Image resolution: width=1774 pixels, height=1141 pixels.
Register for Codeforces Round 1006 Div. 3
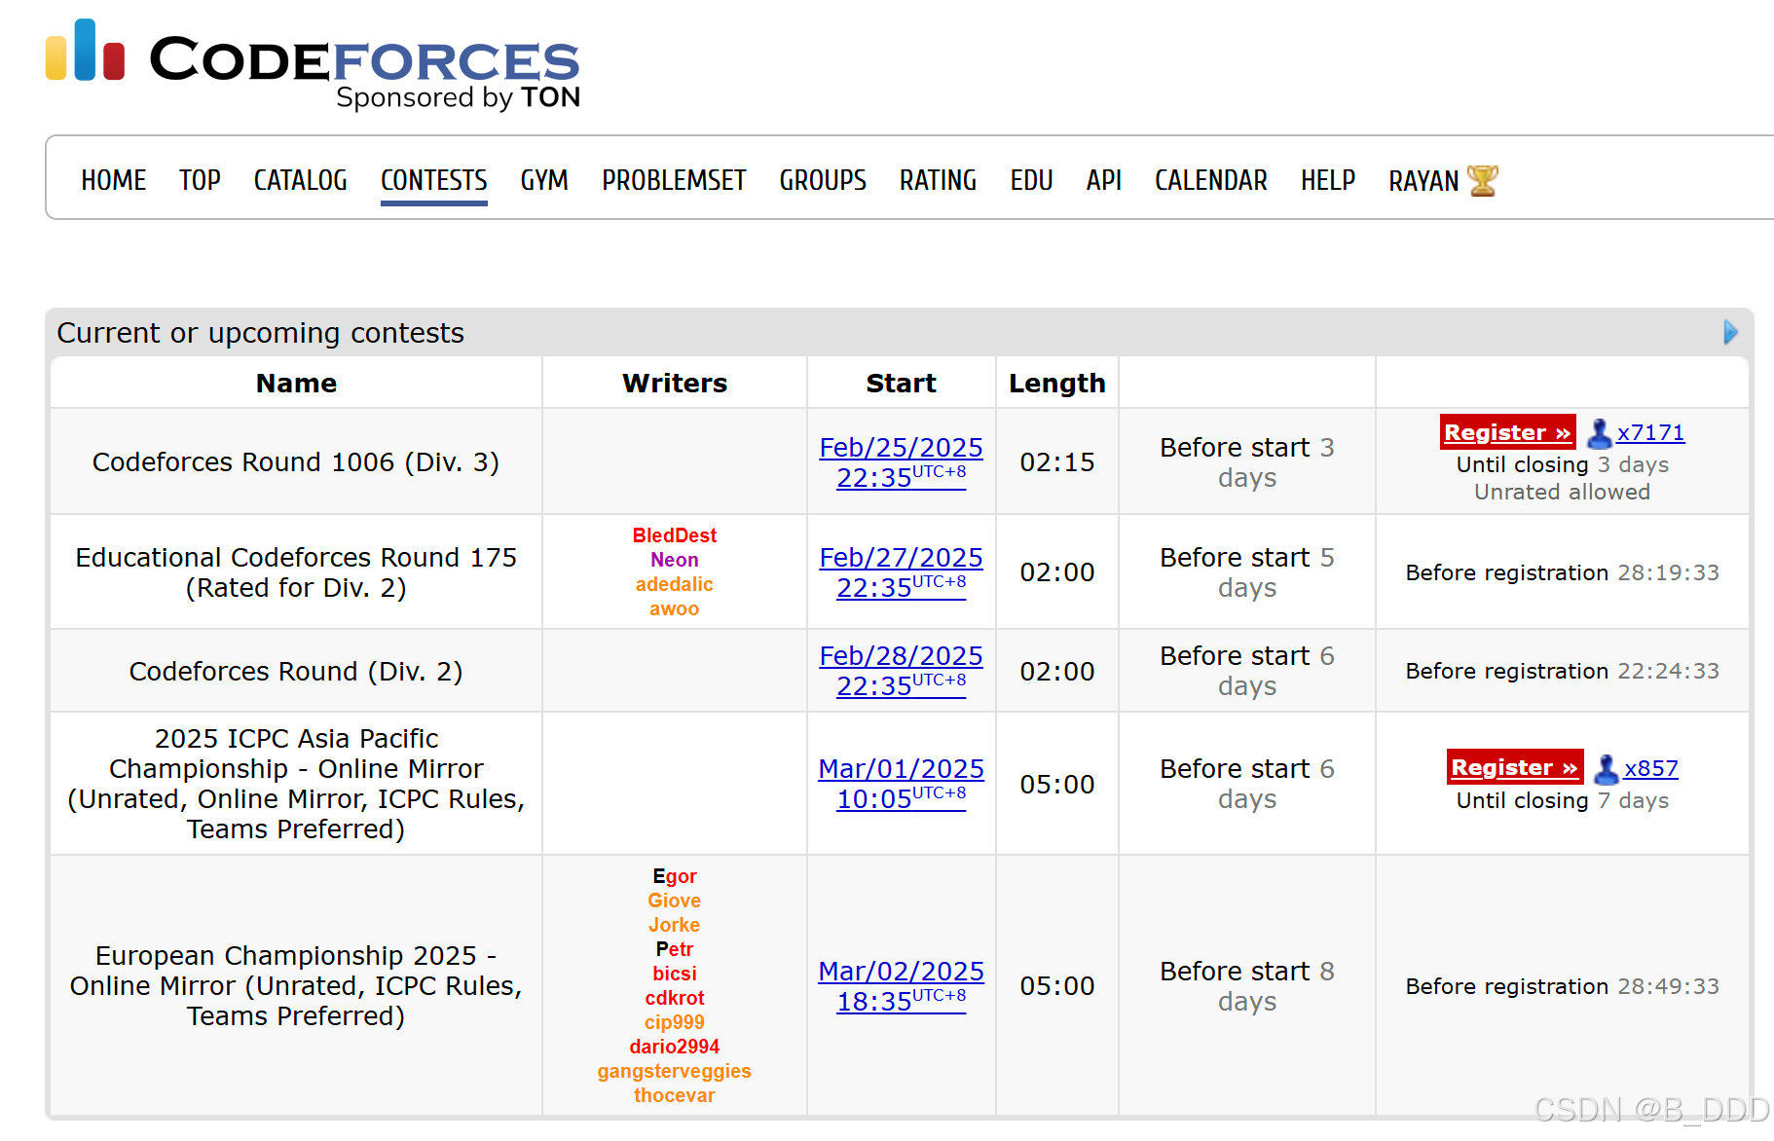1507,432
